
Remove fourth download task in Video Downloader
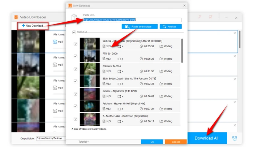point(235,102)
